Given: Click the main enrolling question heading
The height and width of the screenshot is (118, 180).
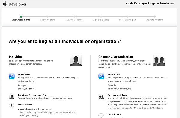Looking at the screenshot, I should 65,41.
